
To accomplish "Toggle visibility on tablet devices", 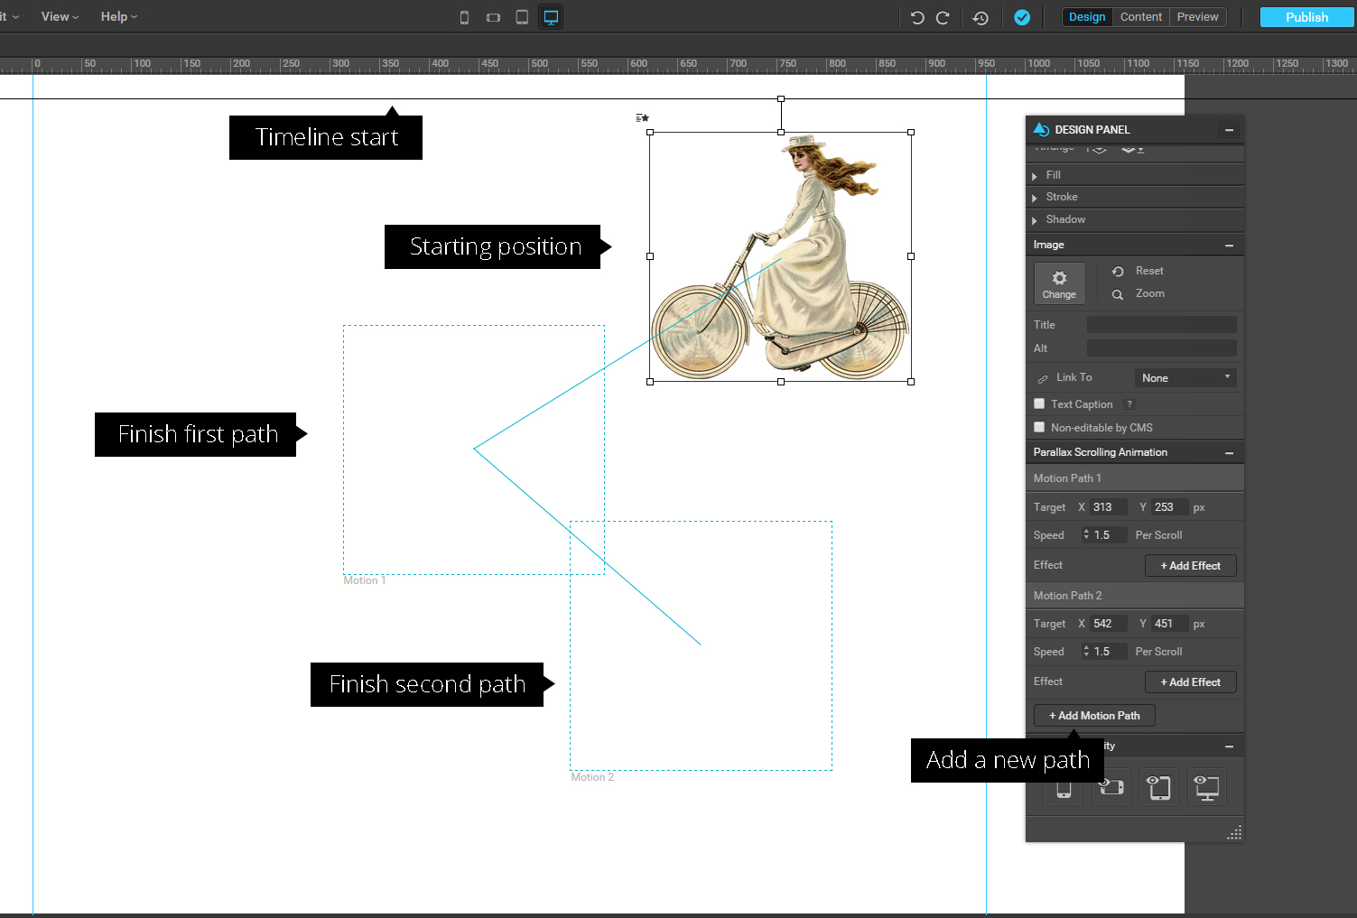I will pyautogui.click(x=1159, y=787).
